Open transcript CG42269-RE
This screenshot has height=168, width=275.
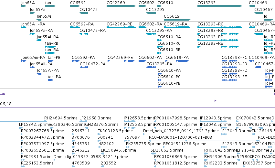(119, 24)
